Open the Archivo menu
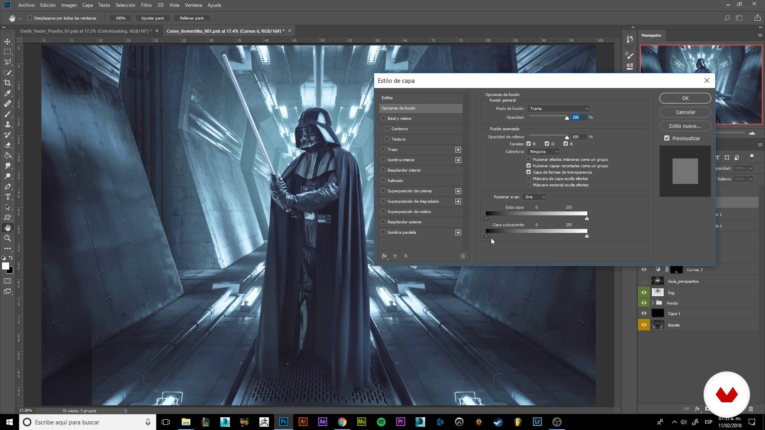Screen dimensions: 765x430 (26, 5)
